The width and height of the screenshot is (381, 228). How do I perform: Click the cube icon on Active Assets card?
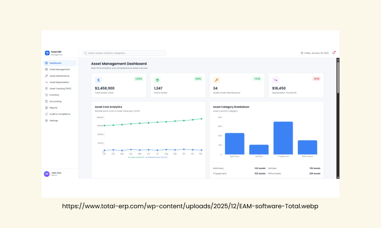[157, 80]
